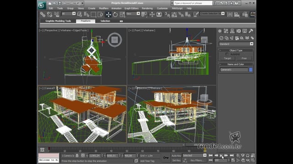The height and width of the screenshot is (164, 293).
Task: Click the Unlink Selection tool
Action: 49,14
